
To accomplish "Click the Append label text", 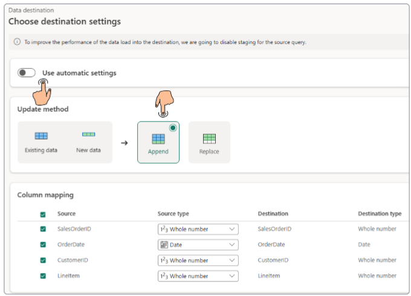I will (x=158, y=152).
